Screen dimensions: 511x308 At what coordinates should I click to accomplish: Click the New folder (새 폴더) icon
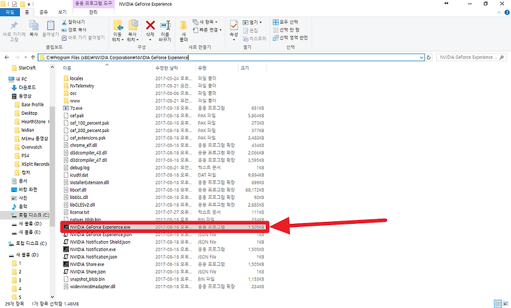183,26
